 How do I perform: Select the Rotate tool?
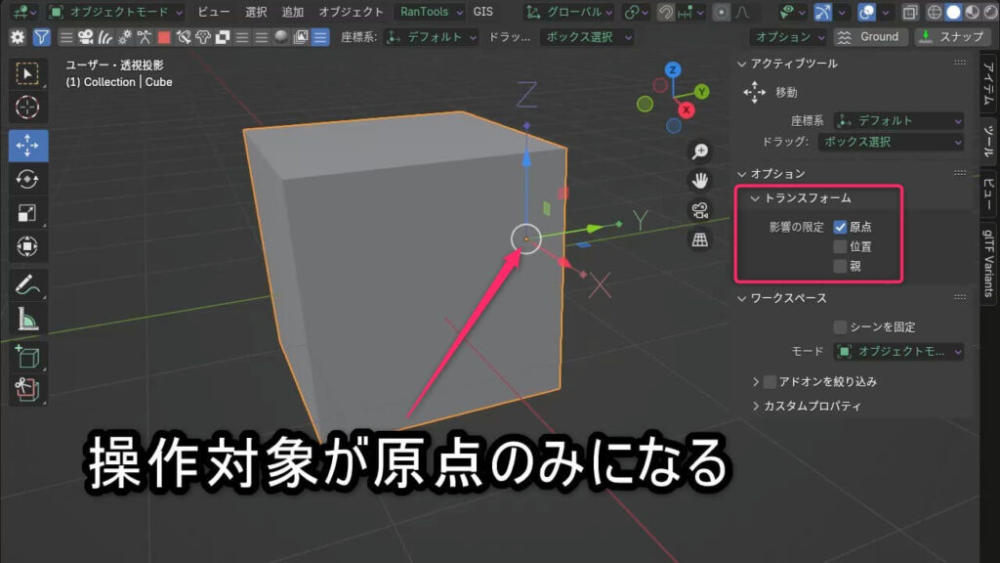(x=27, y=180)
